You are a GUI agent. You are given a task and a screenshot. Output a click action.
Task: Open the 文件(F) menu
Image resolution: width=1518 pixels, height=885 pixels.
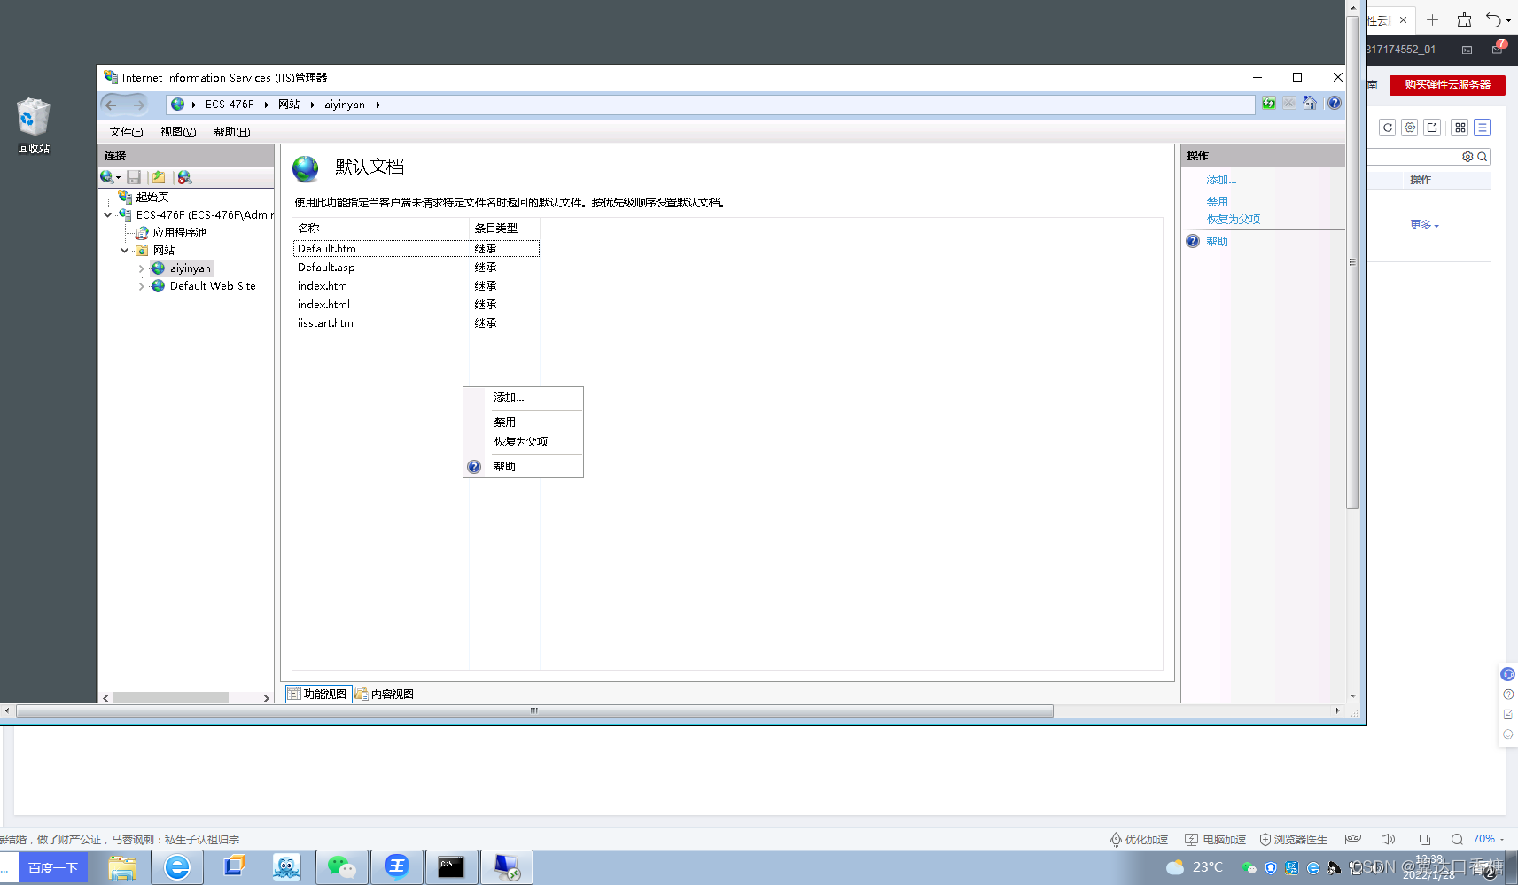126,132
